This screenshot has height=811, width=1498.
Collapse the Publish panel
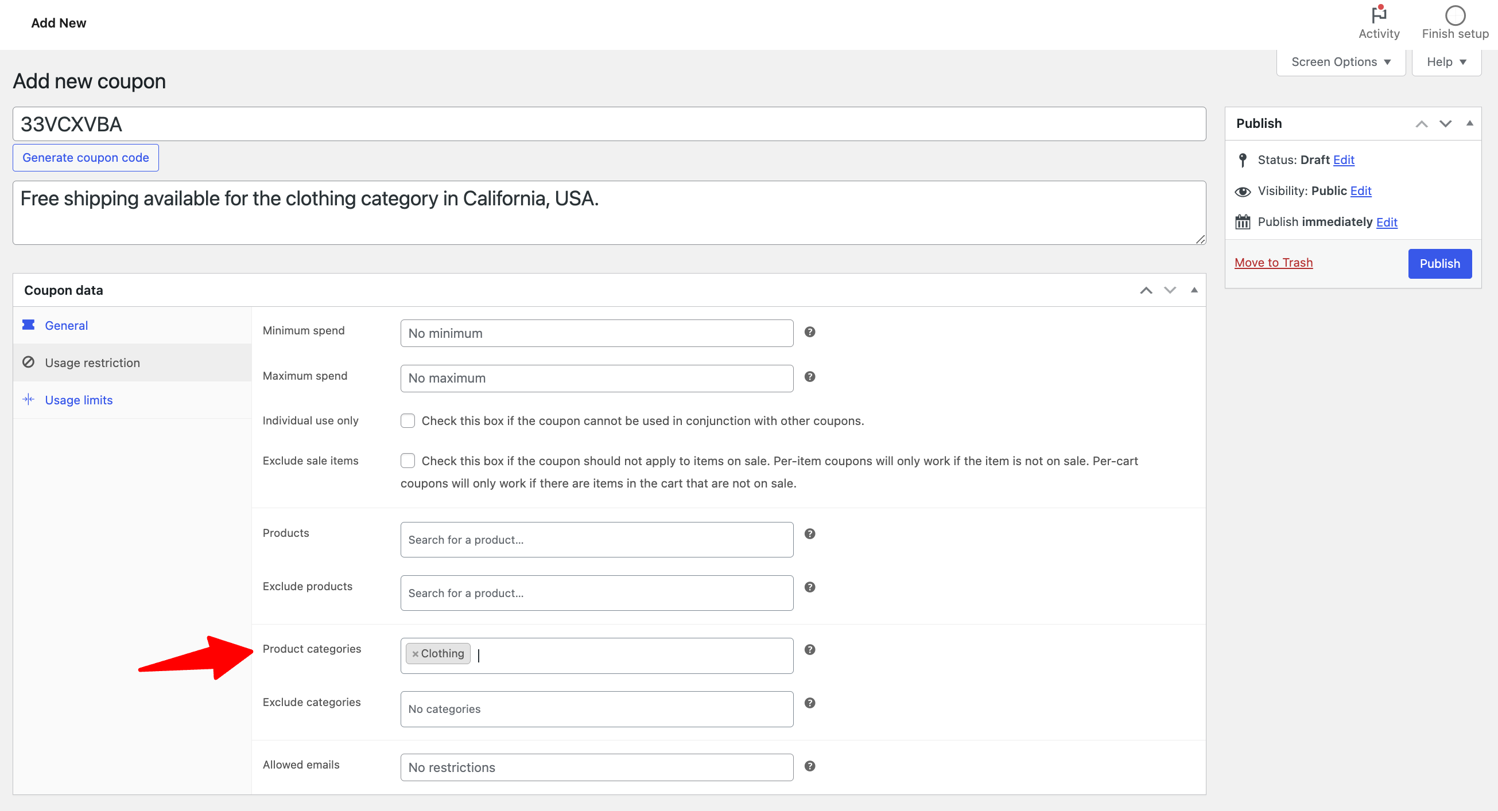point(1469,123)
